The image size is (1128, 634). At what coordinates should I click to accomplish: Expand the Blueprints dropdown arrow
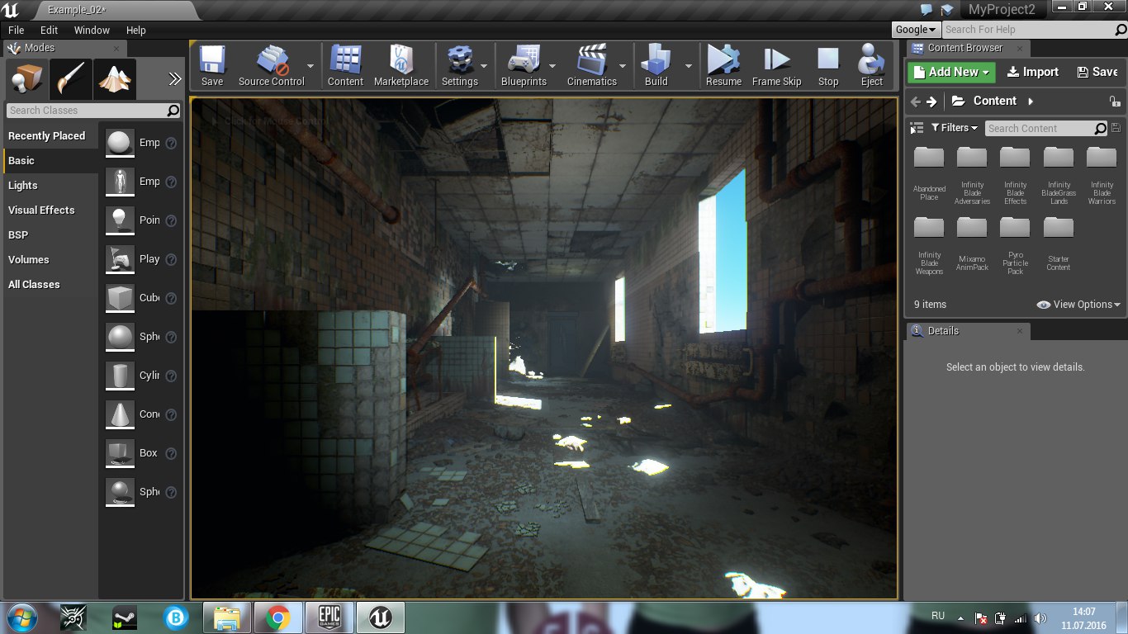pyautogui.click(x=552, y=66)
